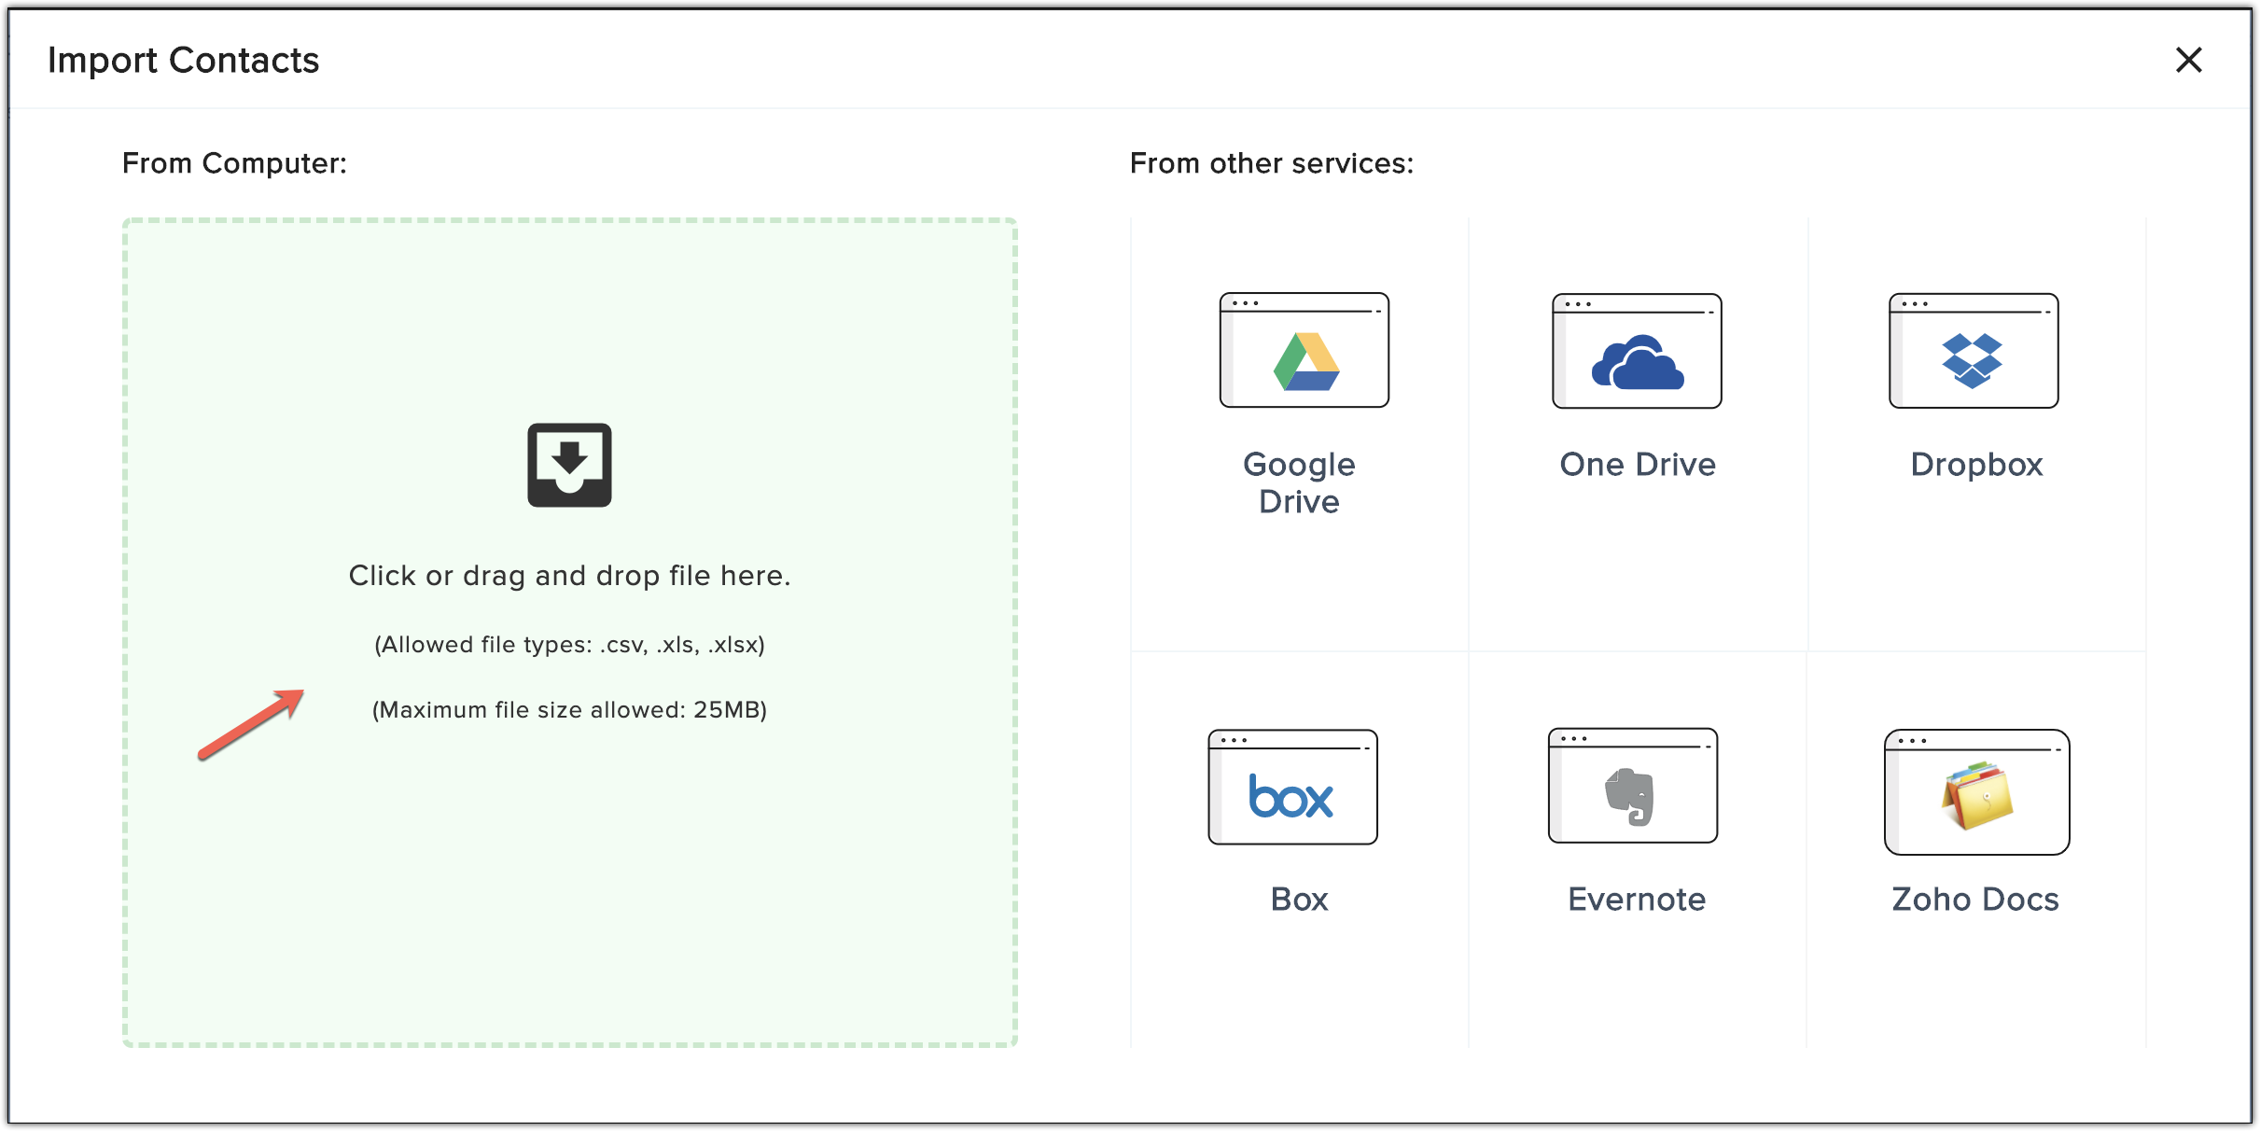Screen dimensions: 2260x1131
Task: Click the "Google Drive" text label
Action: click(x=1299, y=482)
